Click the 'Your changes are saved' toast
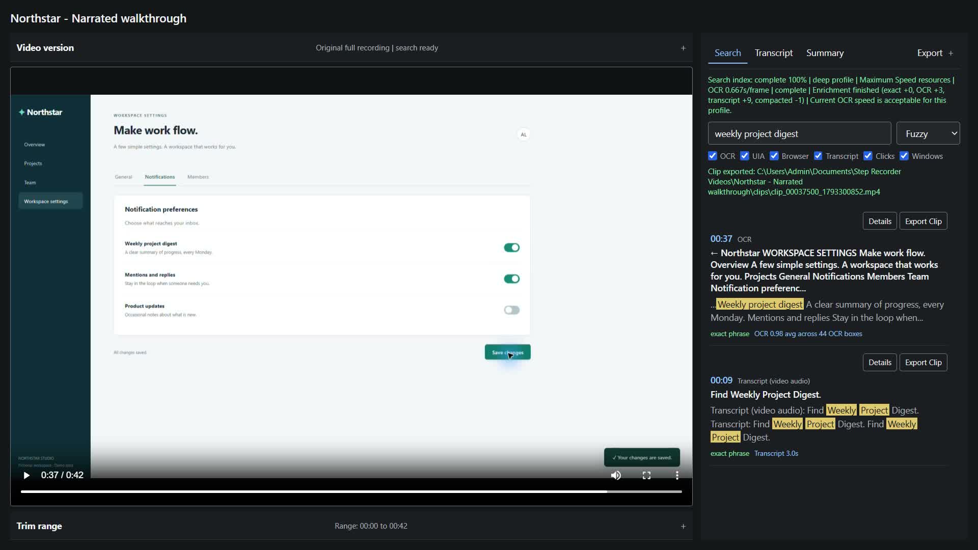 coord(642,457)
